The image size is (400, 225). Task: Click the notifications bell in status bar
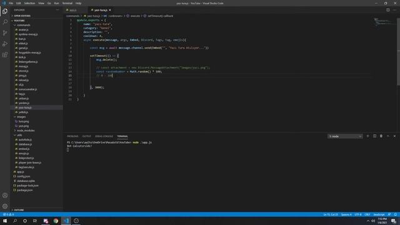click(x=396, y=214)
